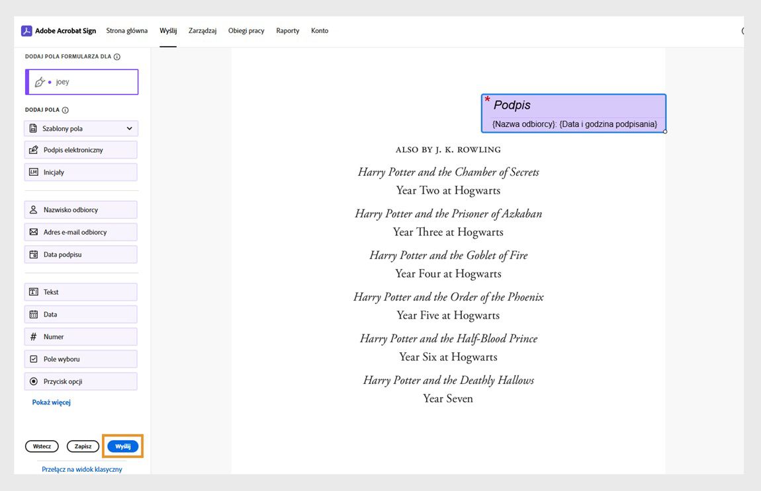Open the Konto tab
Screen dimensions: 761x491
pyautogui.click(x=320, y=30)
